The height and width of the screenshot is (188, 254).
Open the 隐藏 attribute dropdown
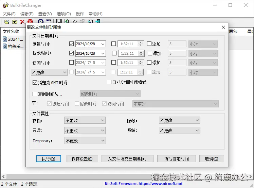point(180,120)
